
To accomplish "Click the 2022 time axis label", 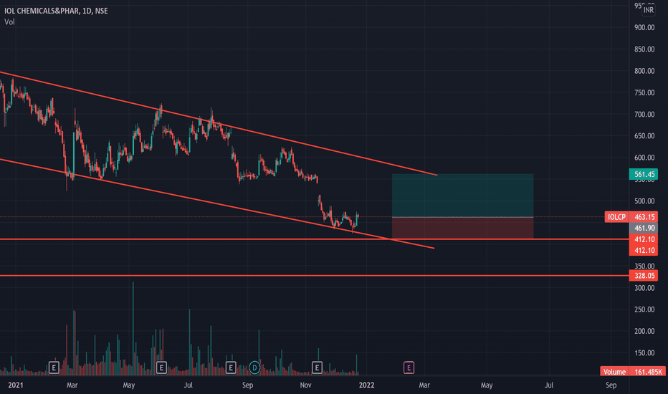I will click(367, 385).
